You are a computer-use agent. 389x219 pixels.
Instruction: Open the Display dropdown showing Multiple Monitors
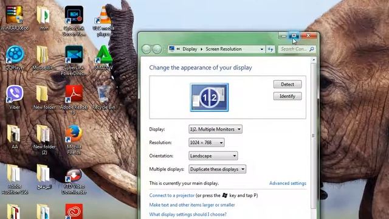(215, 129)
